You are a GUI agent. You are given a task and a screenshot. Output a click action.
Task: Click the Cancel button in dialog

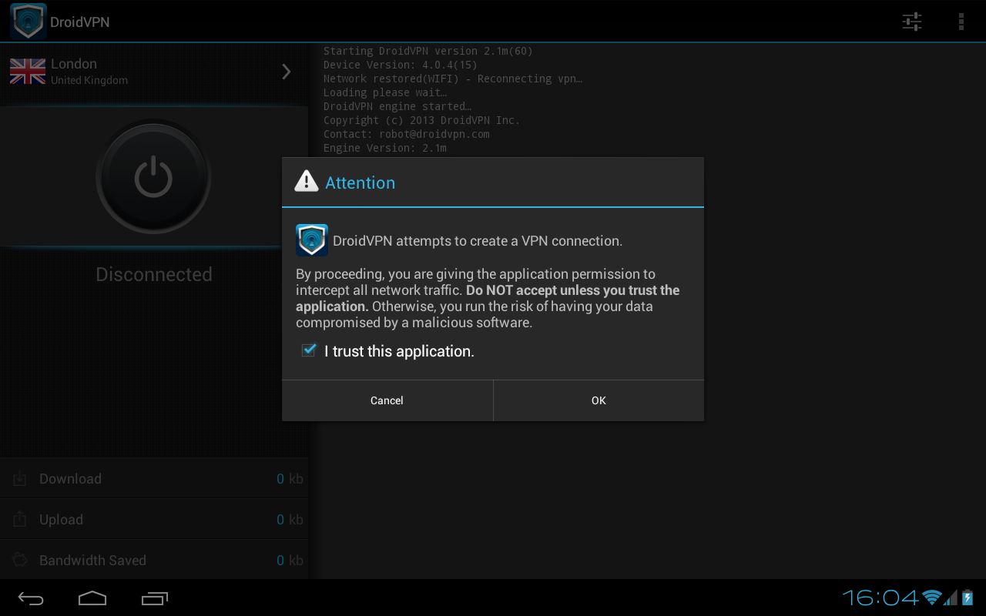click(x=387, y=400)
